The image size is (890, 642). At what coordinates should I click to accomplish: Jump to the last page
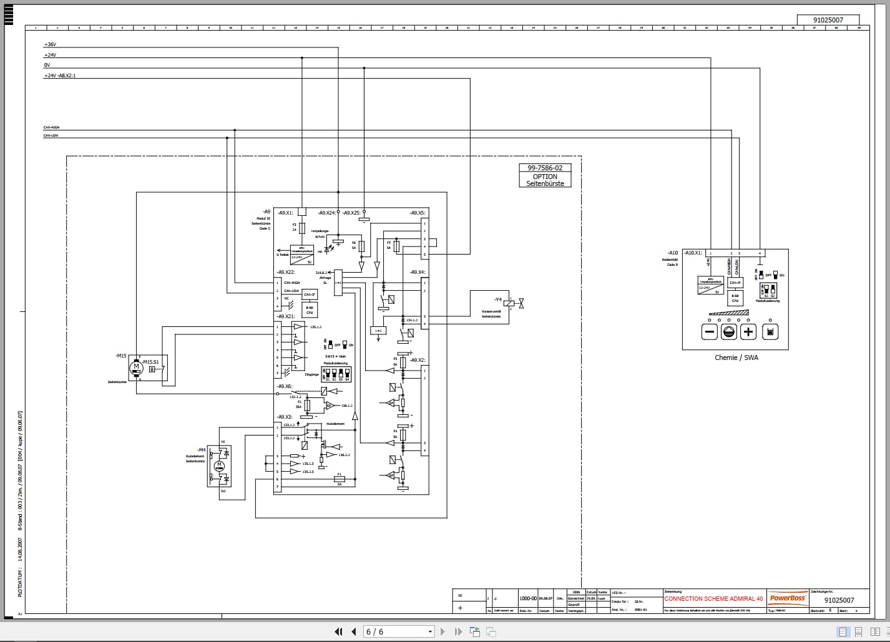pyautogui.click(x=458, y=631)
